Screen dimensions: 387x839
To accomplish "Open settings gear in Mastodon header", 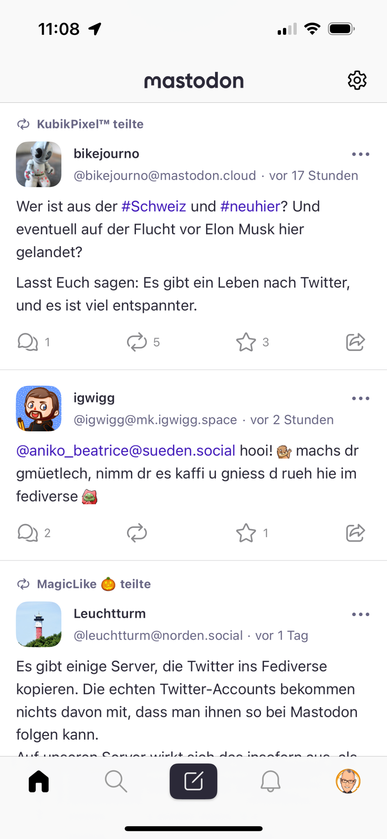I will [x=357, y=80].
